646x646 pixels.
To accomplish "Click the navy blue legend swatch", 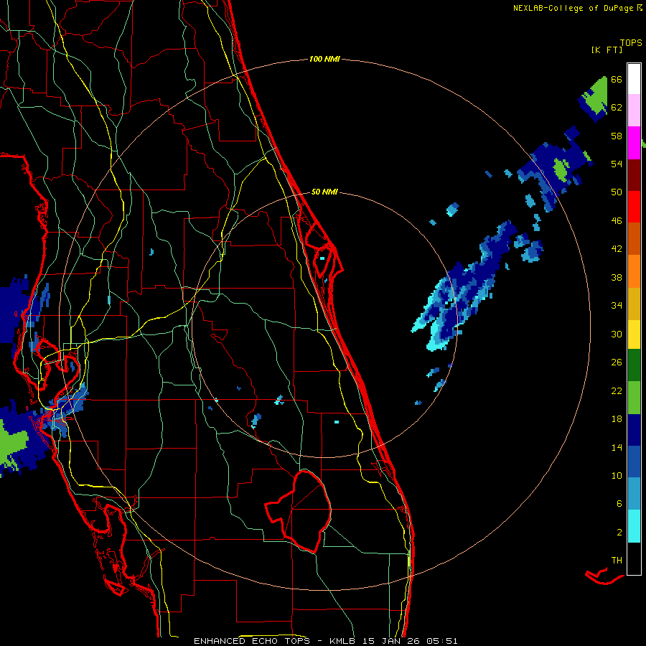I will (634, 430).
